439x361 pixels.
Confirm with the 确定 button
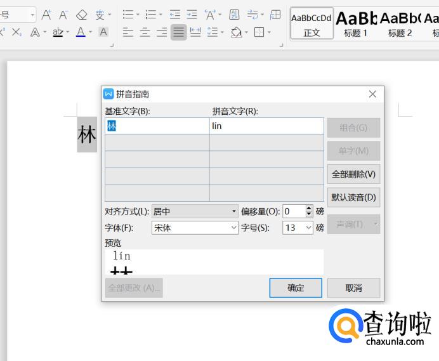coord(296,287)
